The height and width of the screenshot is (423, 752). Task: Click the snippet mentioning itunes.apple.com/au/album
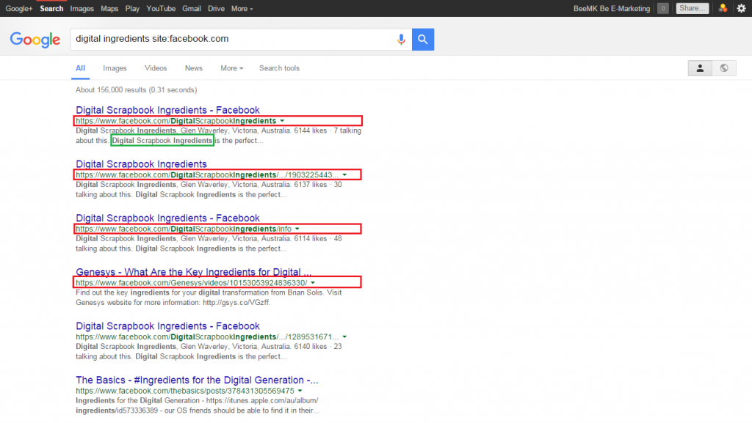click(197, 406)
